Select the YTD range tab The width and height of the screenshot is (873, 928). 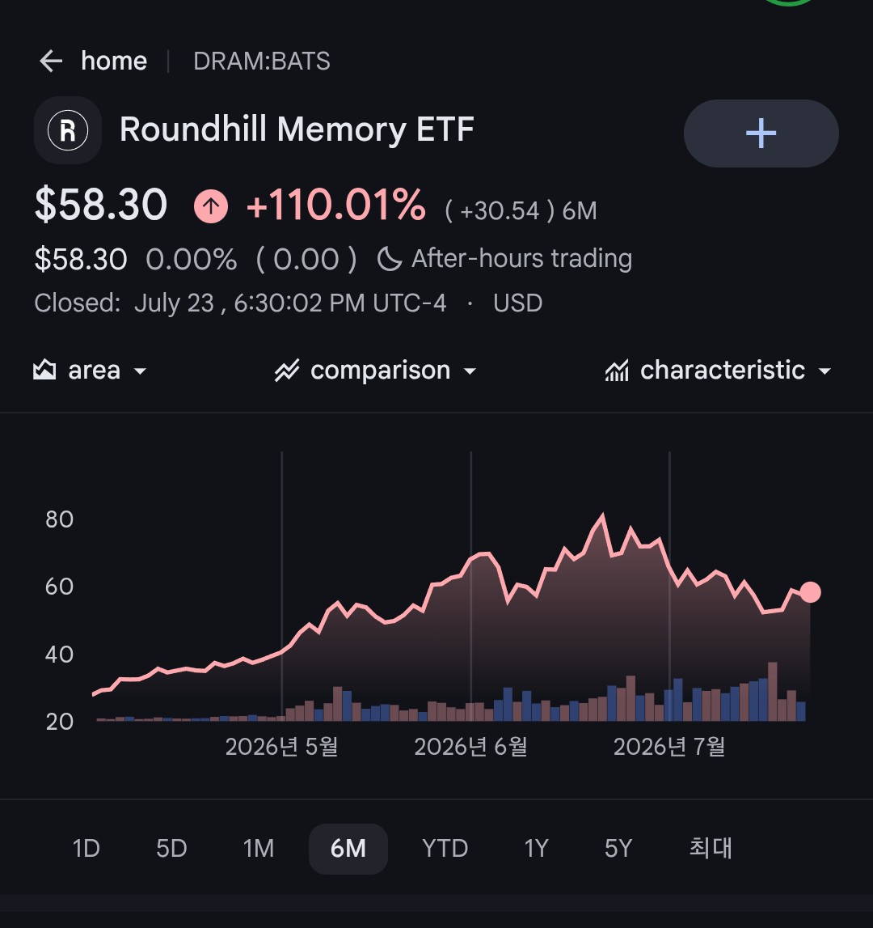pyautogui.click(x=445, y=848)
